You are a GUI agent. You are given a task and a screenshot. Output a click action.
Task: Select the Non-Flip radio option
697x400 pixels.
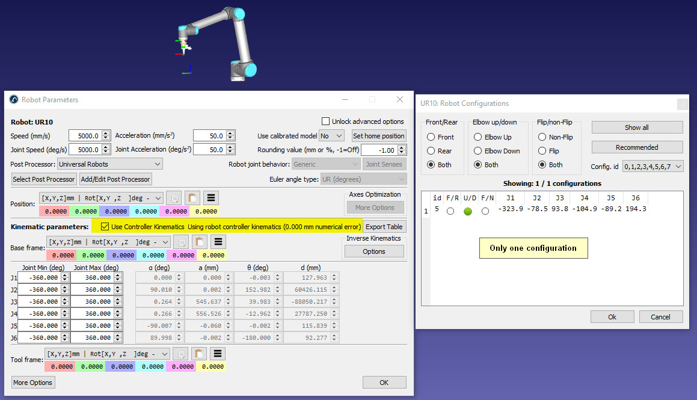pyautogui.click(x=542, y=137)
